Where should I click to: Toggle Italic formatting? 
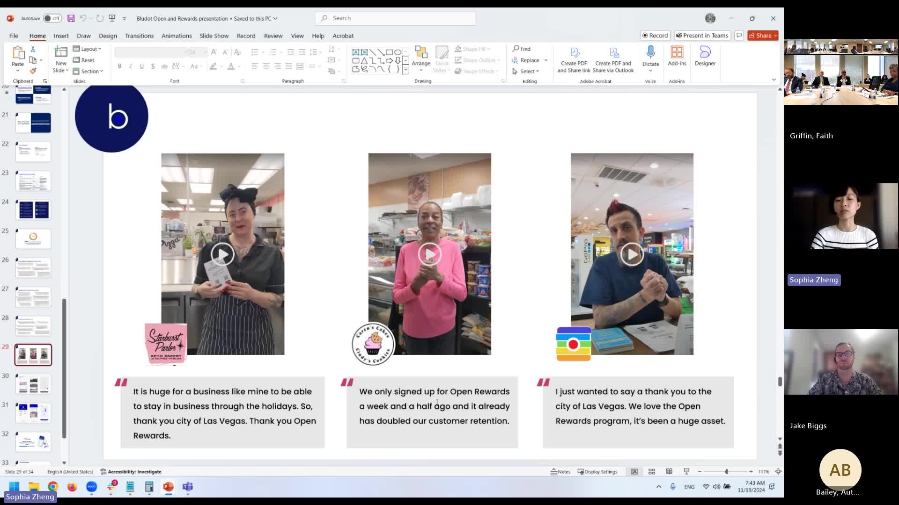coord(131,66)
